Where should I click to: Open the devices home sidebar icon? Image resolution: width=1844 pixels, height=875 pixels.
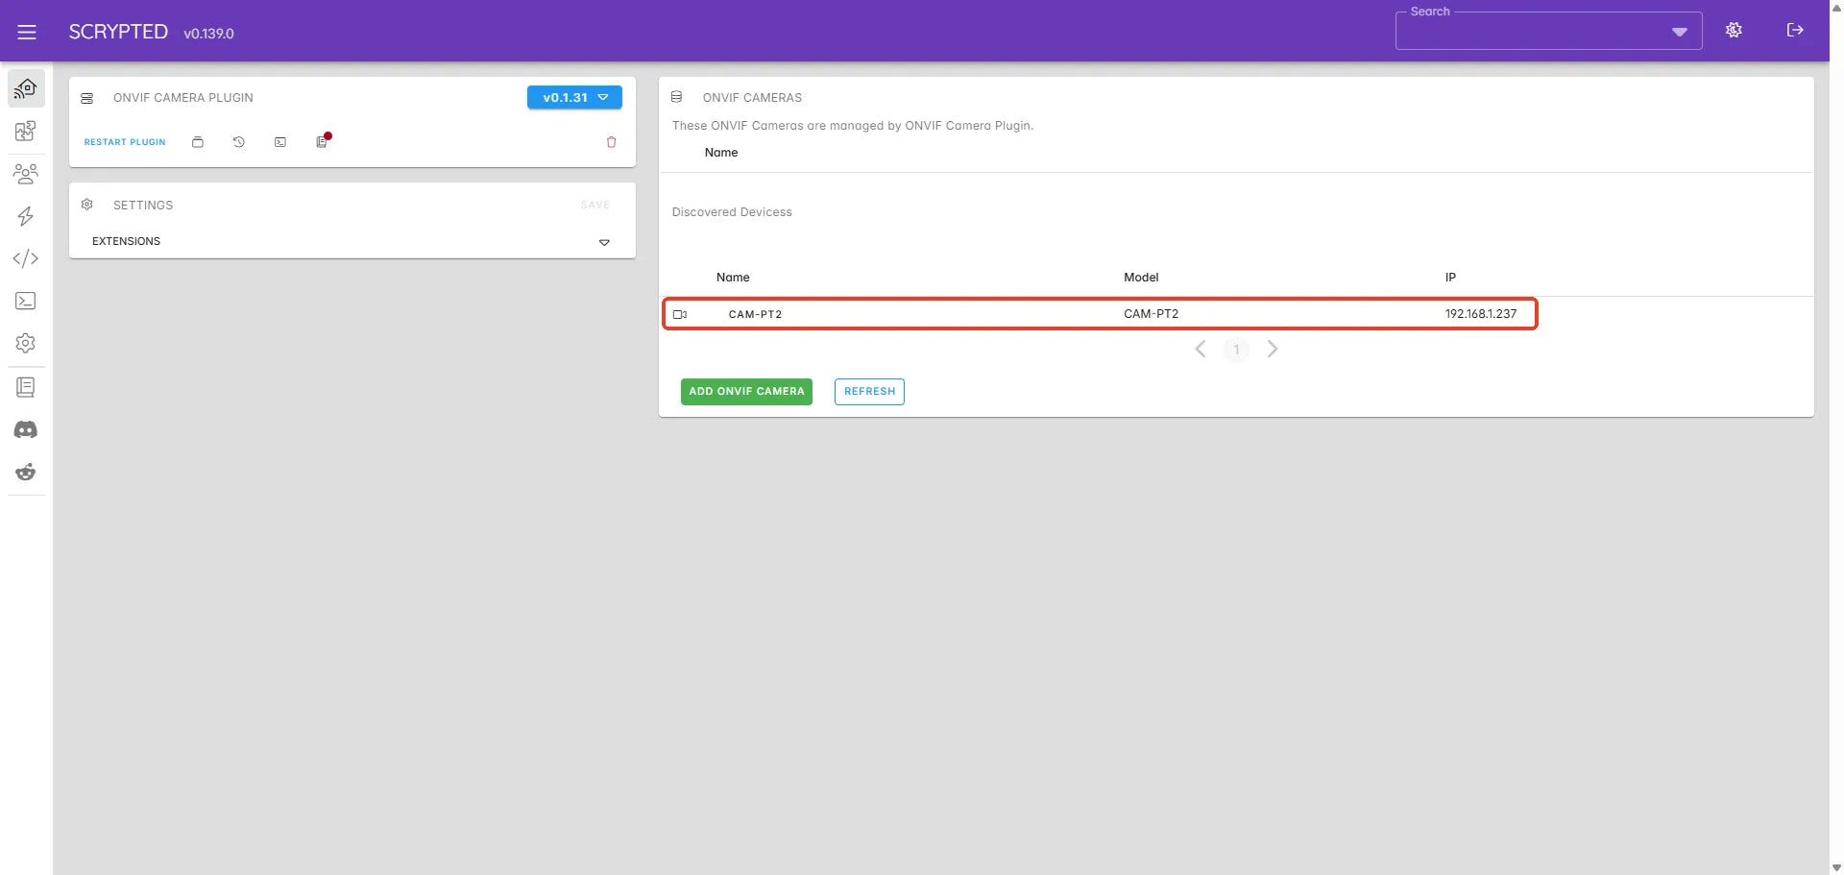26,88
